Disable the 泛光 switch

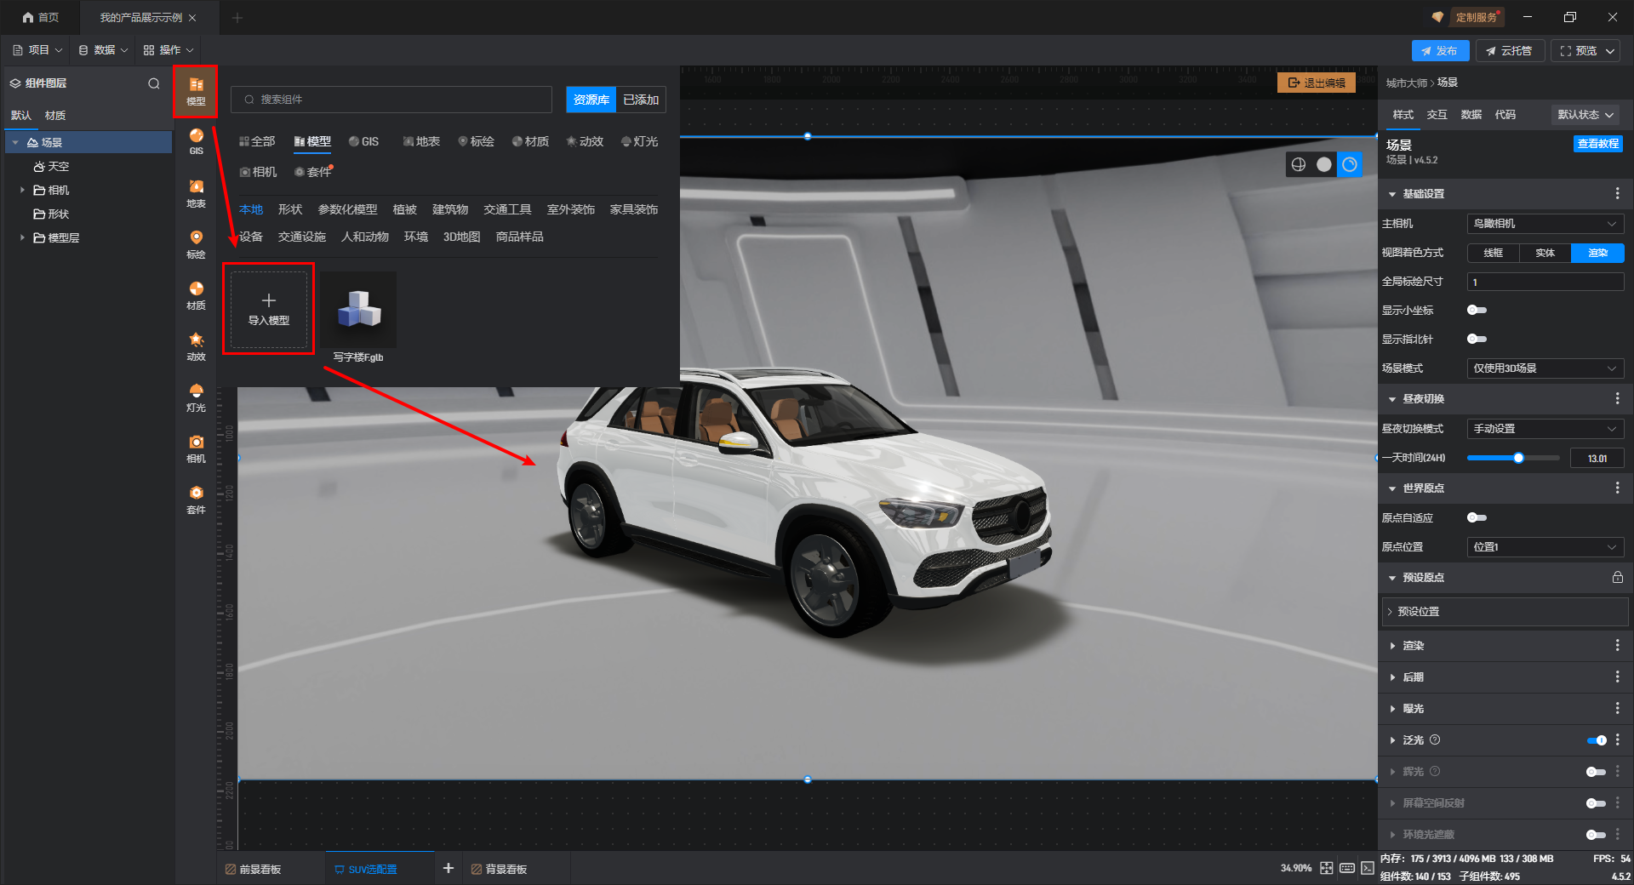coord(1597,740)
